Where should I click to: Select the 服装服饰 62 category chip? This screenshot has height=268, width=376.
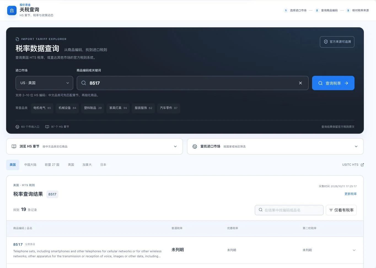click(x=143, y=108)
